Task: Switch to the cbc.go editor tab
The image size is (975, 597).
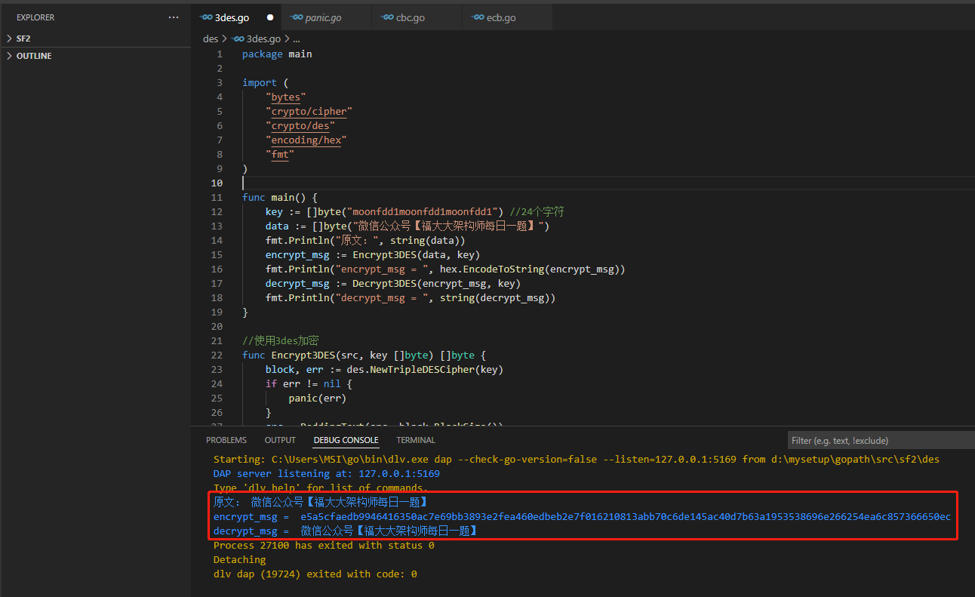Action: [417, 17]
